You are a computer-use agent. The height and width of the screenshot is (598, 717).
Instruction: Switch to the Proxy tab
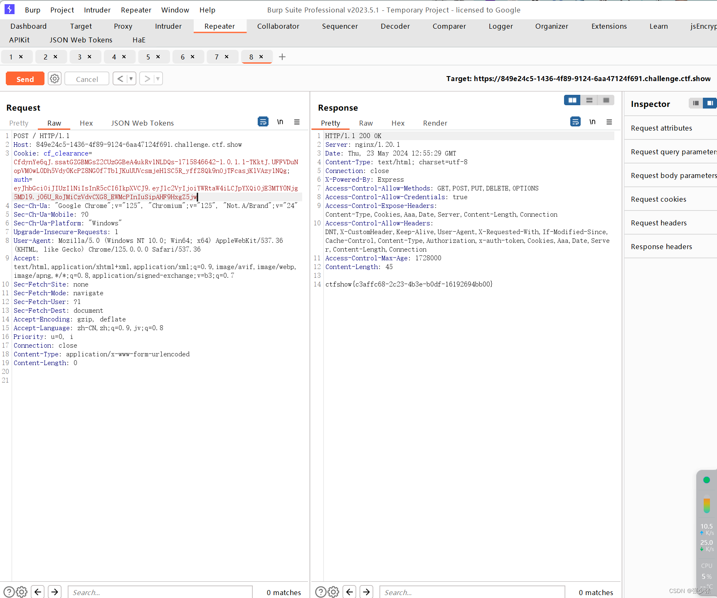point(123,26)
